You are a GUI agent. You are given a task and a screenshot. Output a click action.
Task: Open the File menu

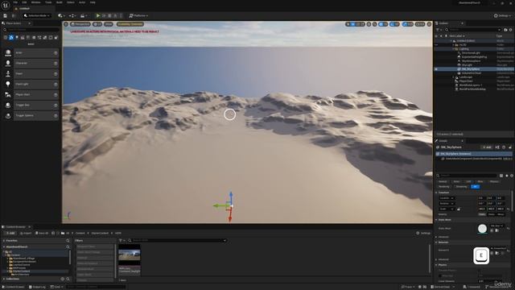coord(15,2)
